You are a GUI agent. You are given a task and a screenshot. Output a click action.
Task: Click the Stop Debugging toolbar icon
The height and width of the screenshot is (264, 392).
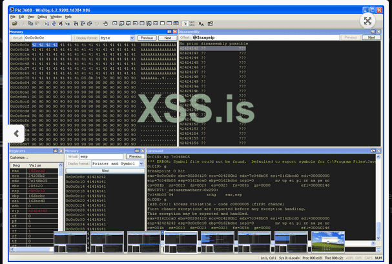60,23
